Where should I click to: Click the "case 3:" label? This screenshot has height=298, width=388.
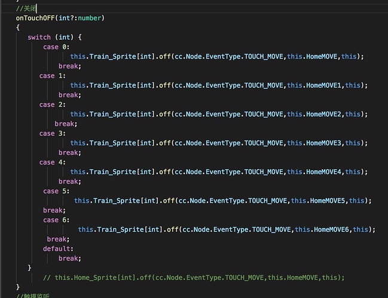(52, 134)
